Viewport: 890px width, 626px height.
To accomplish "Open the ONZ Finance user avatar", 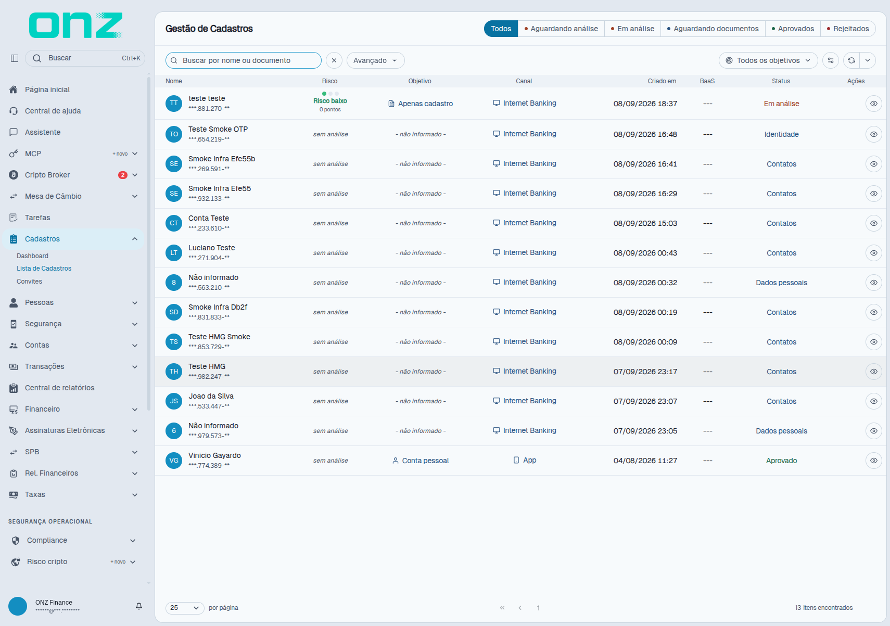I will [x=18, y=606].
